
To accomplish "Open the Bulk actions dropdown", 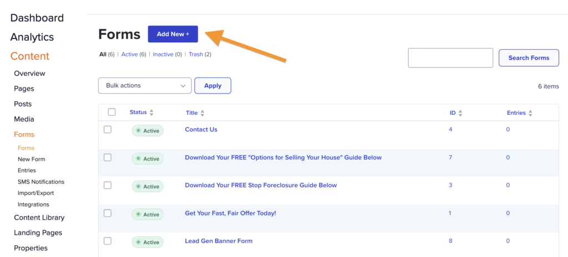I will tap(145, 86).
